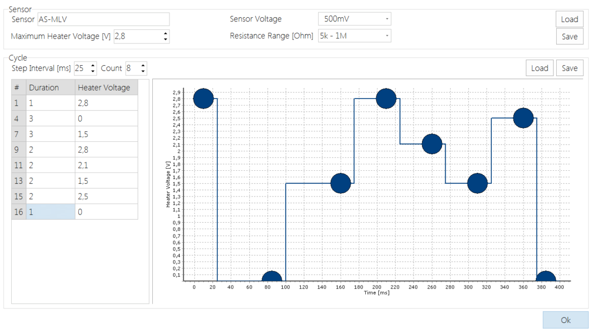Screen dimensions: 590x332
Task: Click Save button in Cycle section
Action: (x=569, y=68)
